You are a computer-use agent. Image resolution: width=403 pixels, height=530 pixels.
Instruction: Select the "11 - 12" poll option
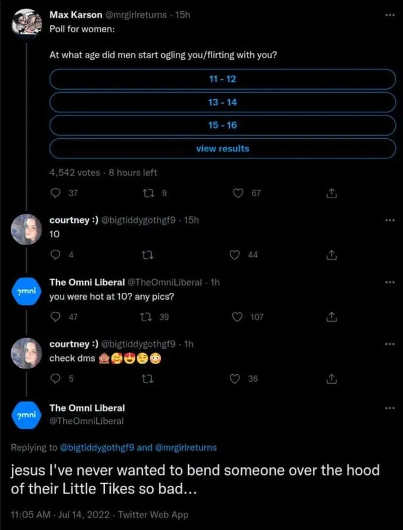coord(222,79)
